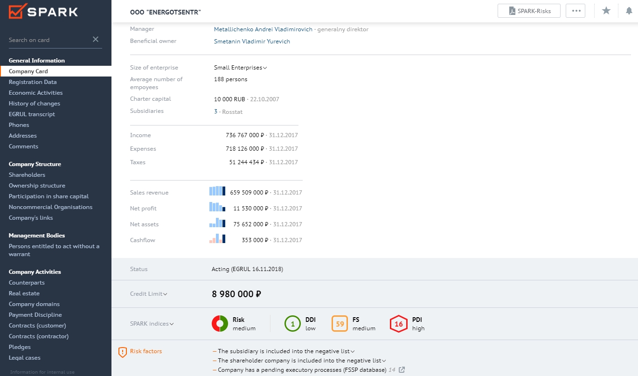
Task: Click the General Information sidebar heading
Action: pyautogui.click(x=37, y=61)
